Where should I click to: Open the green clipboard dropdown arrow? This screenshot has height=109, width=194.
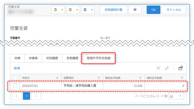point(62,10)
